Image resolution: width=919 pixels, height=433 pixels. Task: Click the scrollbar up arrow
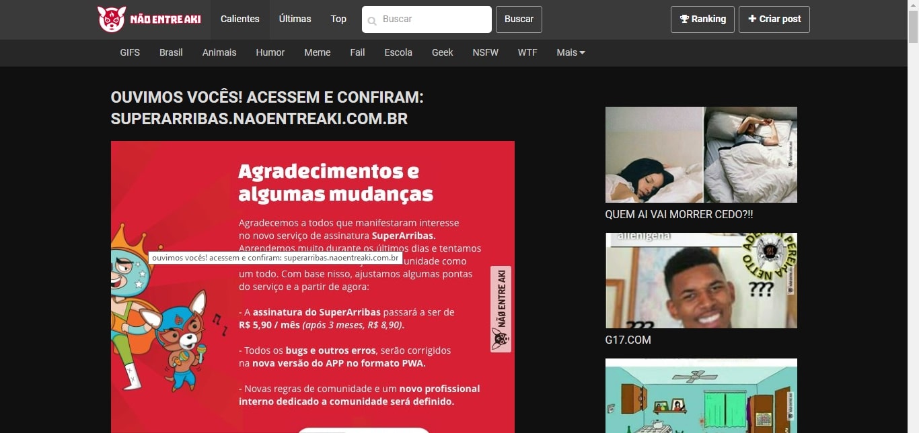tap(913, 5)
